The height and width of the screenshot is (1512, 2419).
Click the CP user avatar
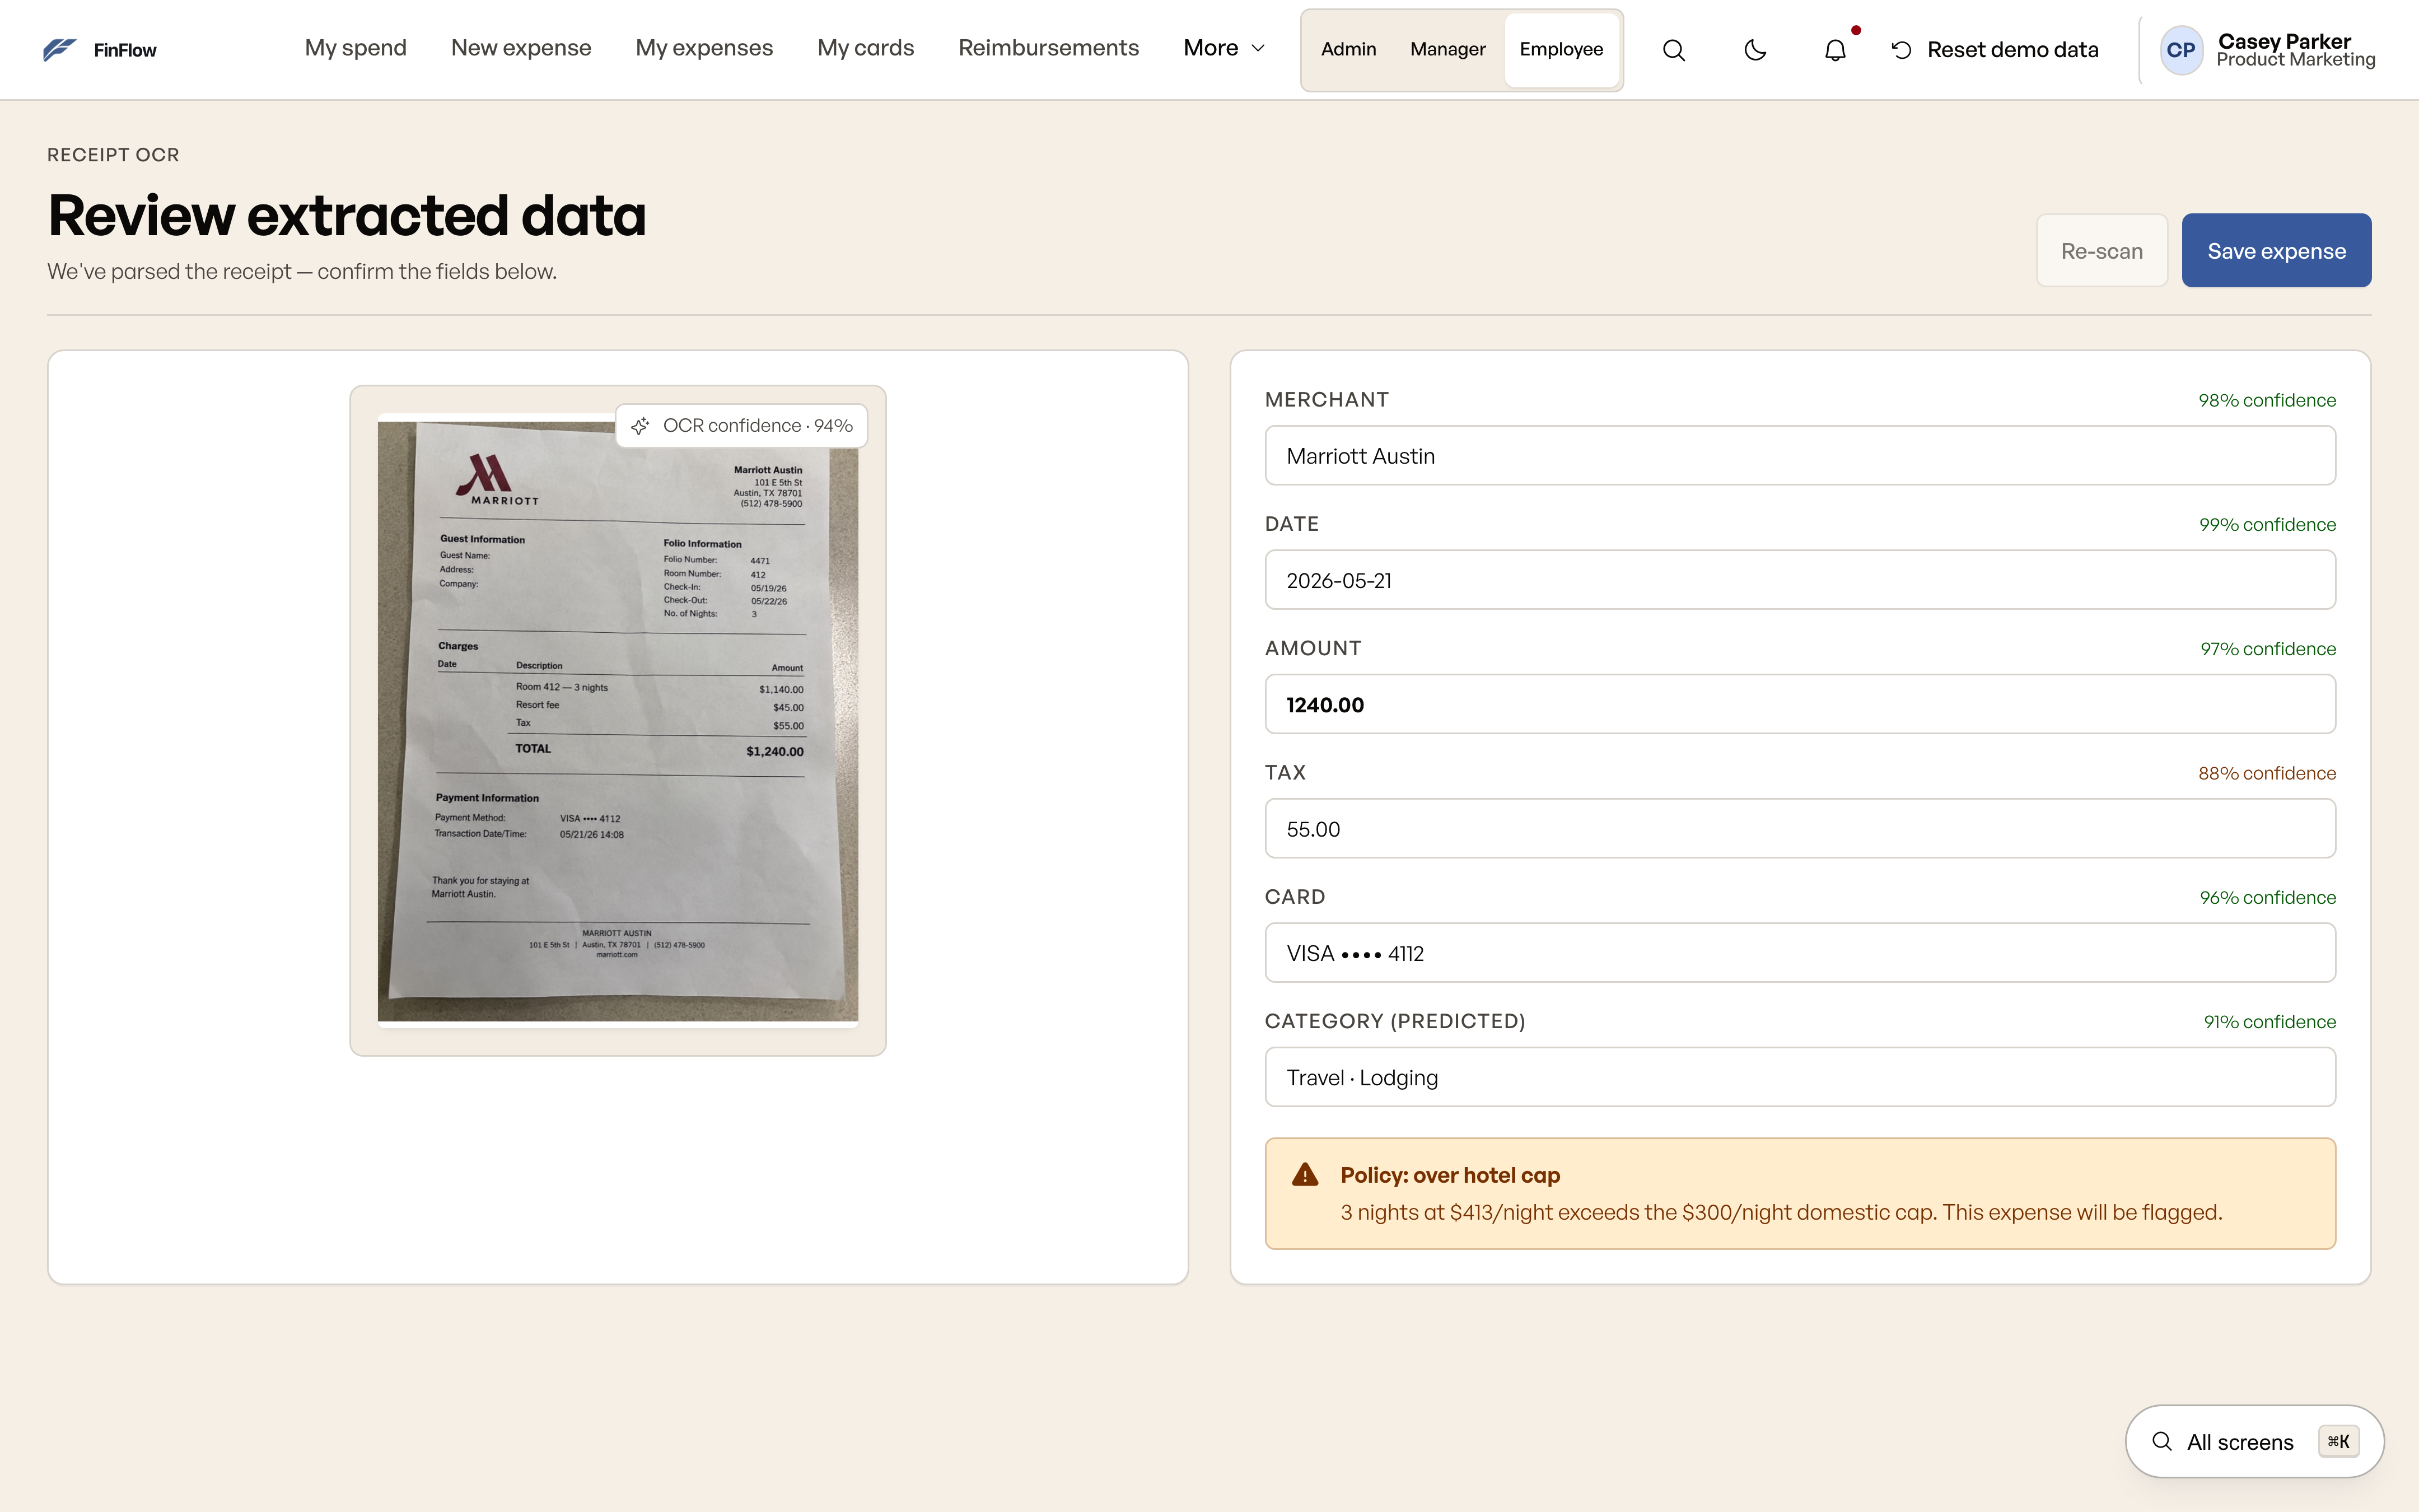point(2181,50)
